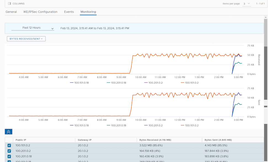The image size is (268, 162).
Task: Toggle 100.101.0.2 legend in Received chart
Action: [192, 83]
